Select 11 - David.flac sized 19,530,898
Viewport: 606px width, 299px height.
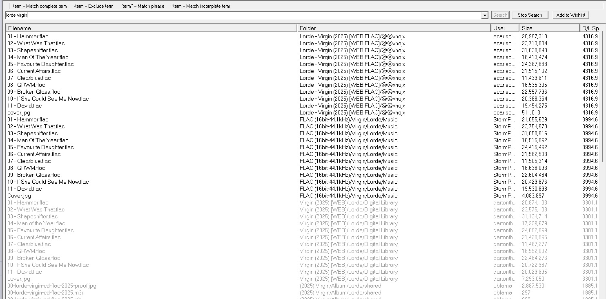coord(25,189)
